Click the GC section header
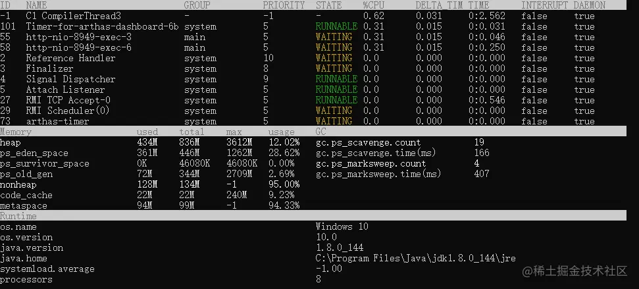The height and width of the screenshot is (289, 639). 320,132
